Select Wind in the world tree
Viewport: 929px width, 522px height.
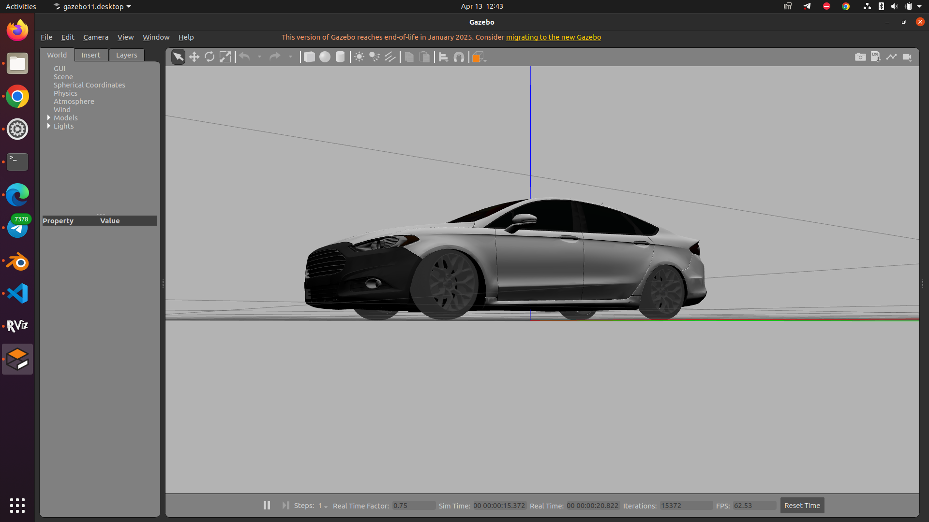[62, 110]
